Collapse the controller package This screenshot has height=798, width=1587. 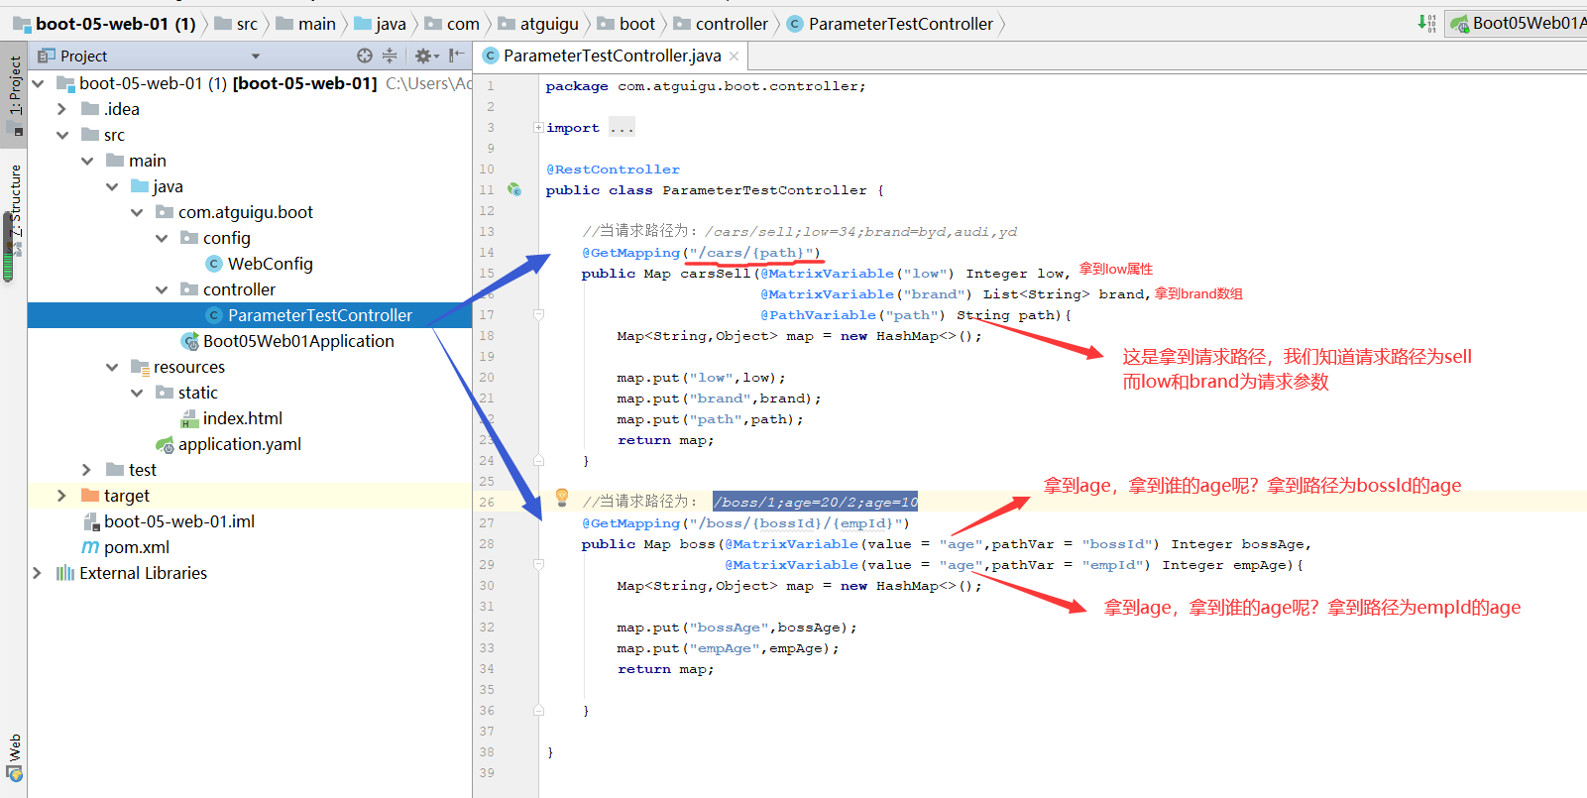pos(162,289)
